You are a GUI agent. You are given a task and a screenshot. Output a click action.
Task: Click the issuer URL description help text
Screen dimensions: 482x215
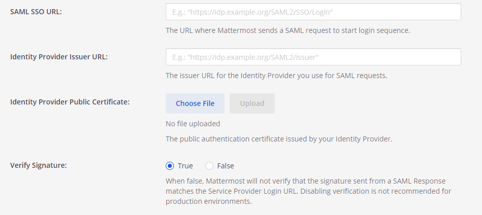pos(276,76)
